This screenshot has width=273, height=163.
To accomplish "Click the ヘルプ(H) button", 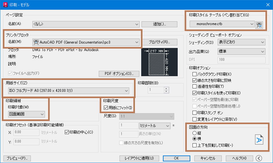I will click(239, 158).
